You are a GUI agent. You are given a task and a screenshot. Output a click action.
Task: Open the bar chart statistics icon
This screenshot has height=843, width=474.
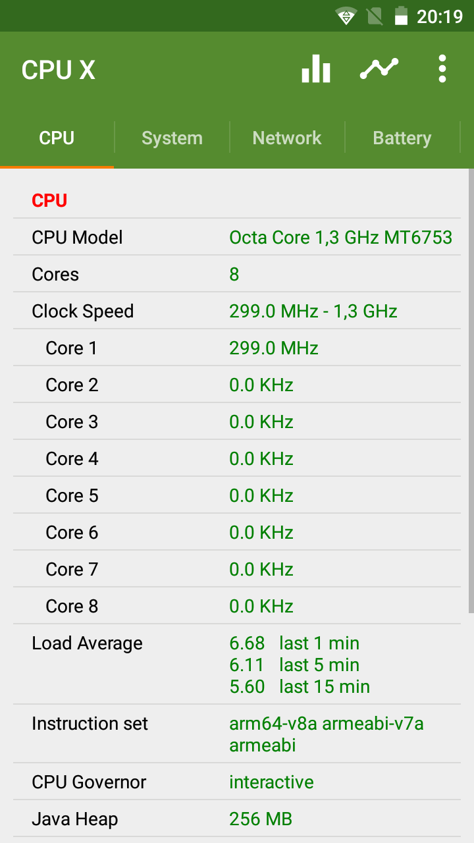point(316,69)
